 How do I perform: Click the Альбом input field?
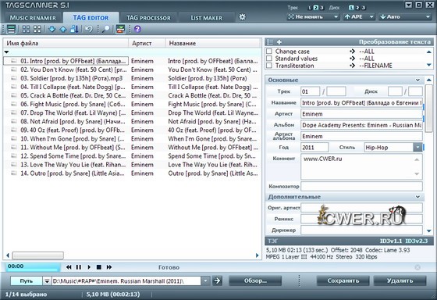pyautogui.click(x=361, y=125)
